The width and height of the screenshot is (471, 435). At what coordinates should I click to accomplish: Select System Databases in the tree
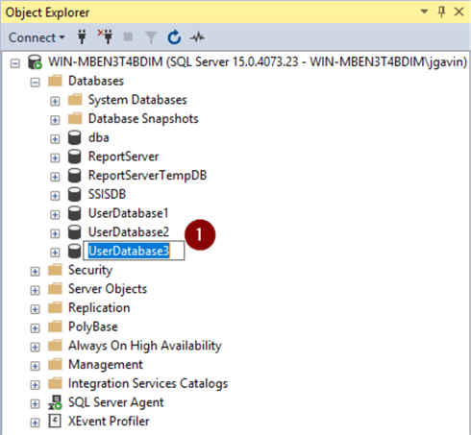point(137,100)
